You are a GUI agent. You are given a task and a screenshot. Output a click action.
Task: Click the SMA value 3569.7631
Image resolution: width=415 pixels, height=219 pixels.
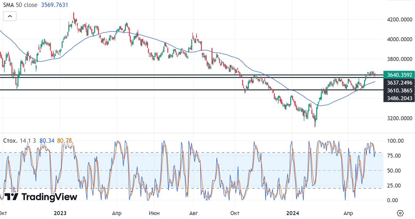click(x=54, y=5)
